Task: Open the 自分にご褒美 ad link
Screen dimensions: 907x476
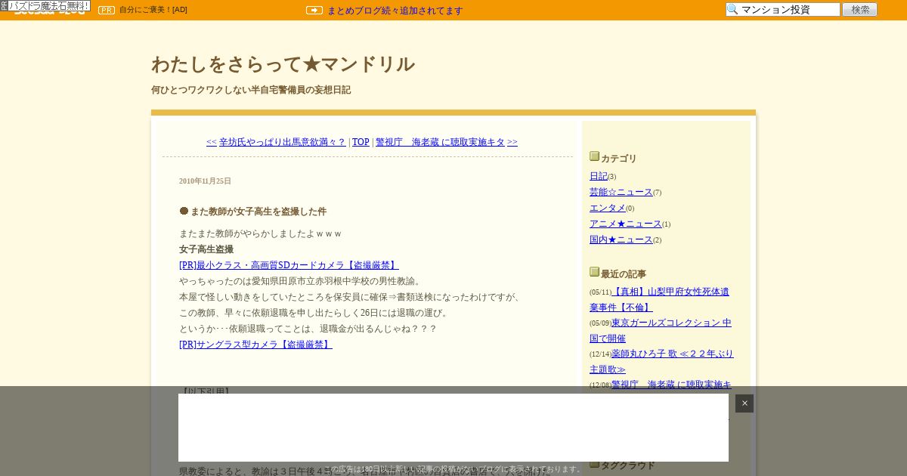Action: tap(153, 10)
